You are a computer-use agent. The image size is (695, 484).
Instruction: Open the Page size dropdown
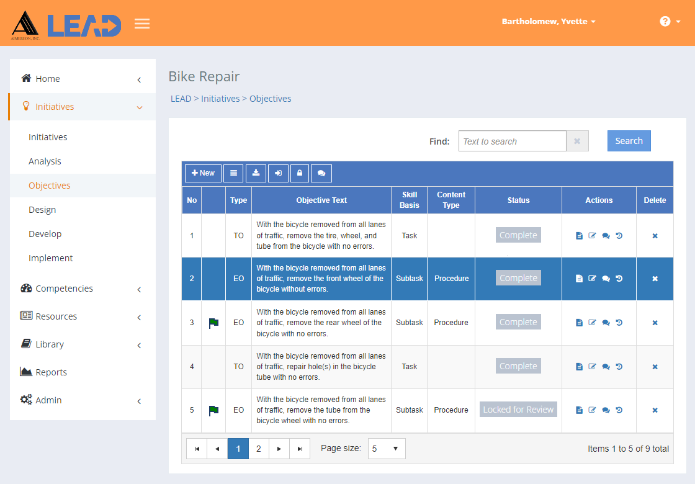387,449
